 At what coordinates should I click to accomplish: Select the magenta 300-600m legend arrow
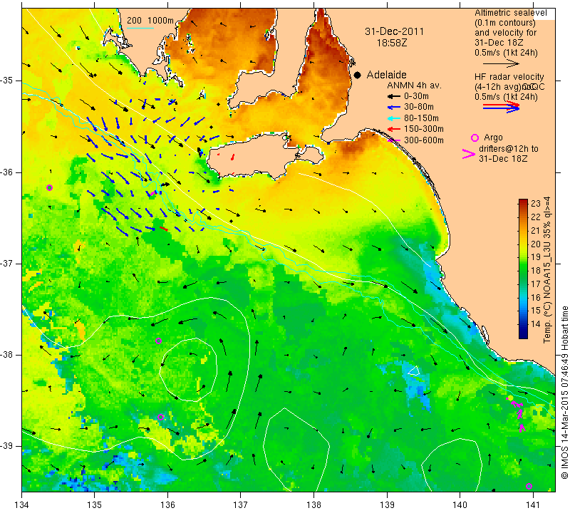pos(393,140)
